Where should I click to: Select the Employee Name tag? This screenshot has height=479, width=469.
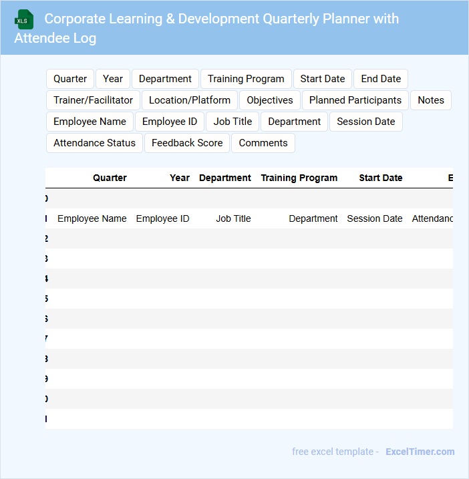coord(90,122)
